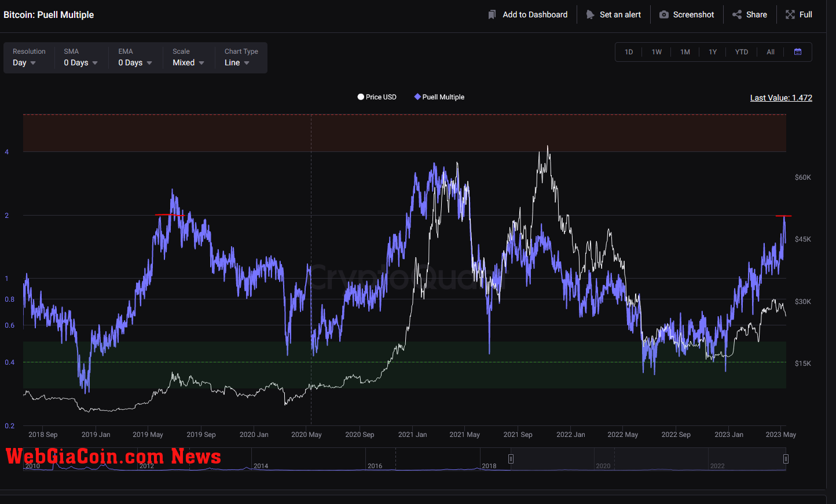
Task: Toggle the Price USD legend series
Action: coord(377,97)
